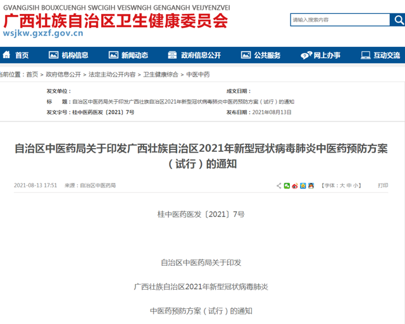The image size is (405, 324).
Task: Open 互动交流 navigation menu
Action: [387, 55]
